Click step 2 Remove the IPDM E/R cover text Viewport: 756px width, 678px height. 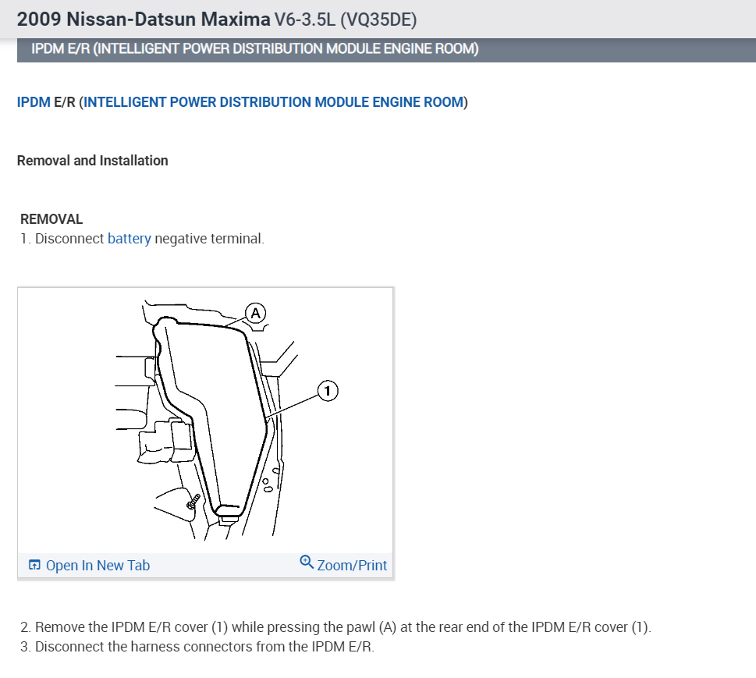[x=335, y=627]
